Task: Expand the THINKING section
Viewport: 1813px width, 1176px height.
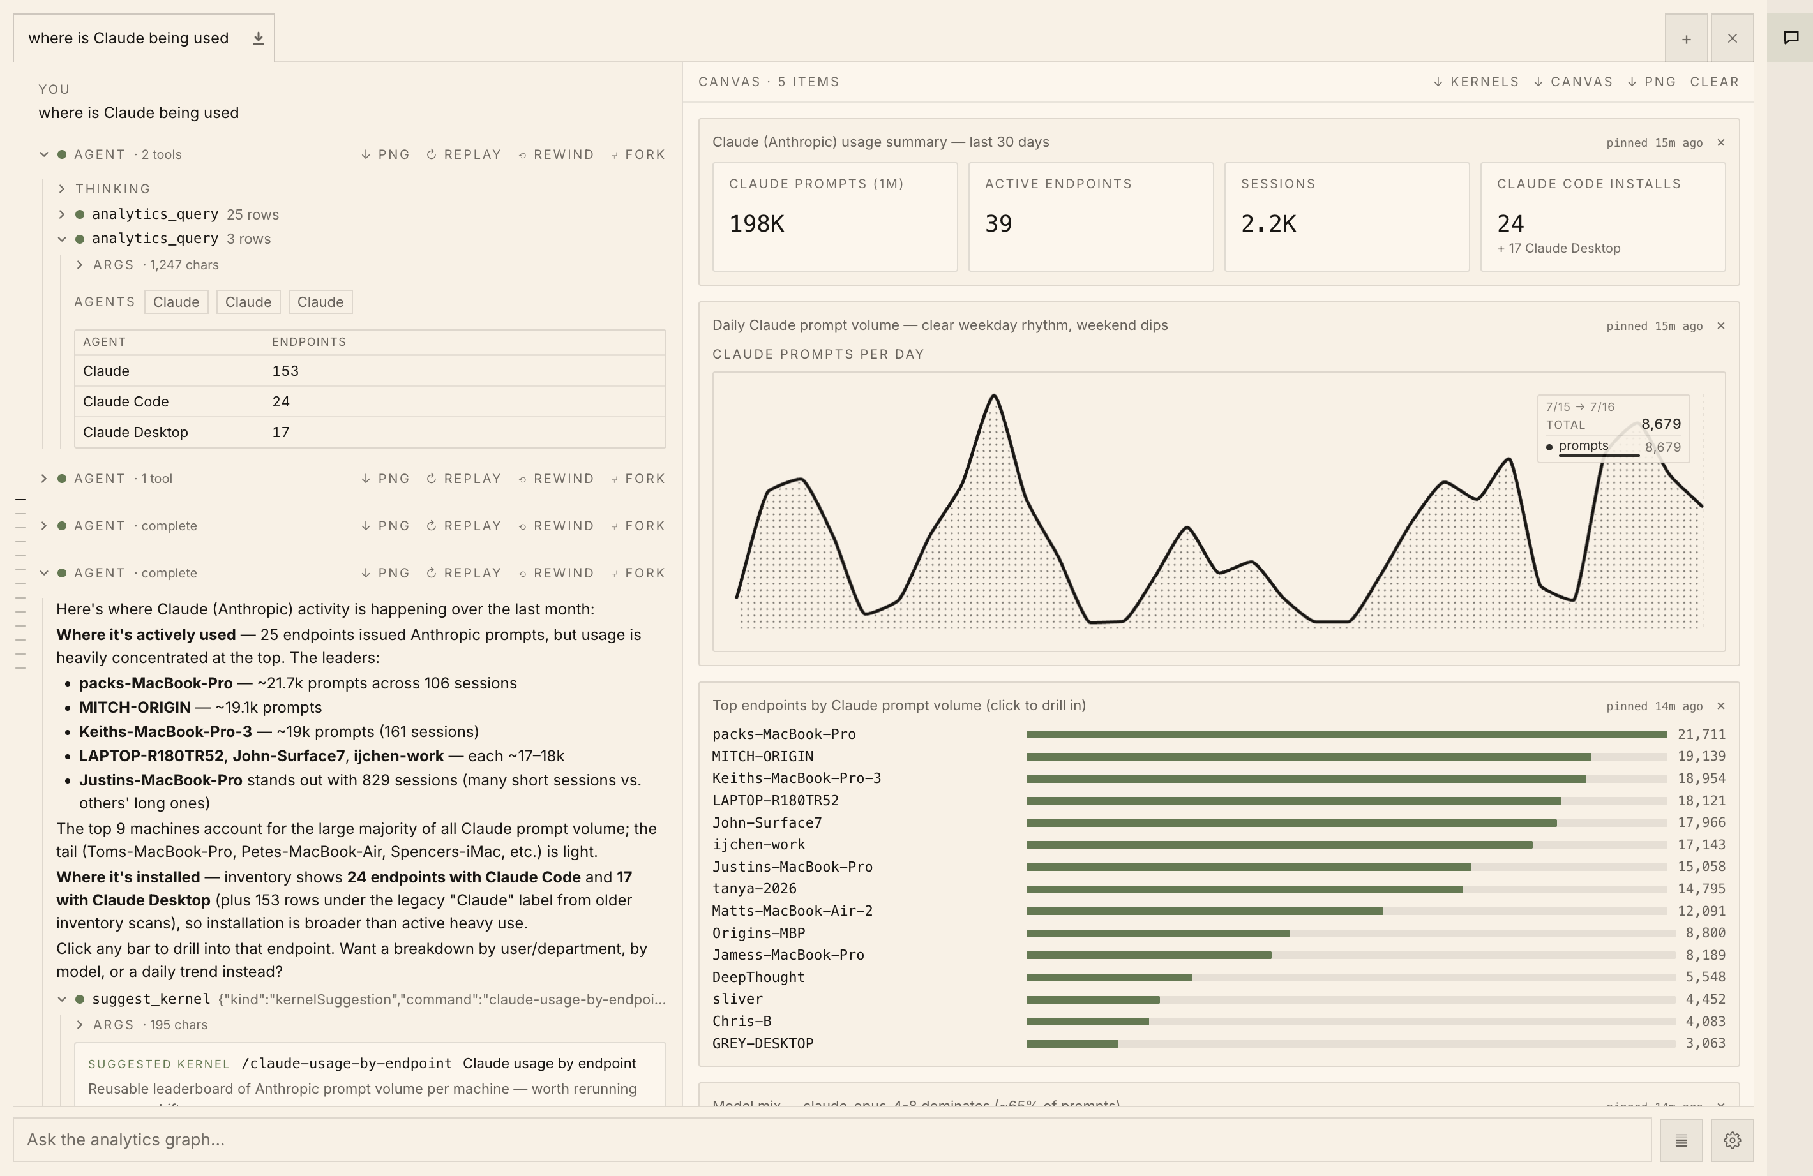Action: pos(62,188)
